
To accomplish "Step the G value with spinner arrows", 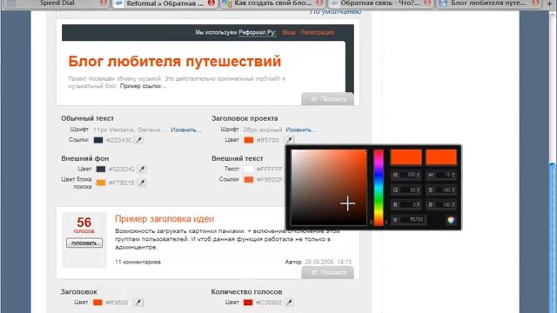I will tap(418, 190).
